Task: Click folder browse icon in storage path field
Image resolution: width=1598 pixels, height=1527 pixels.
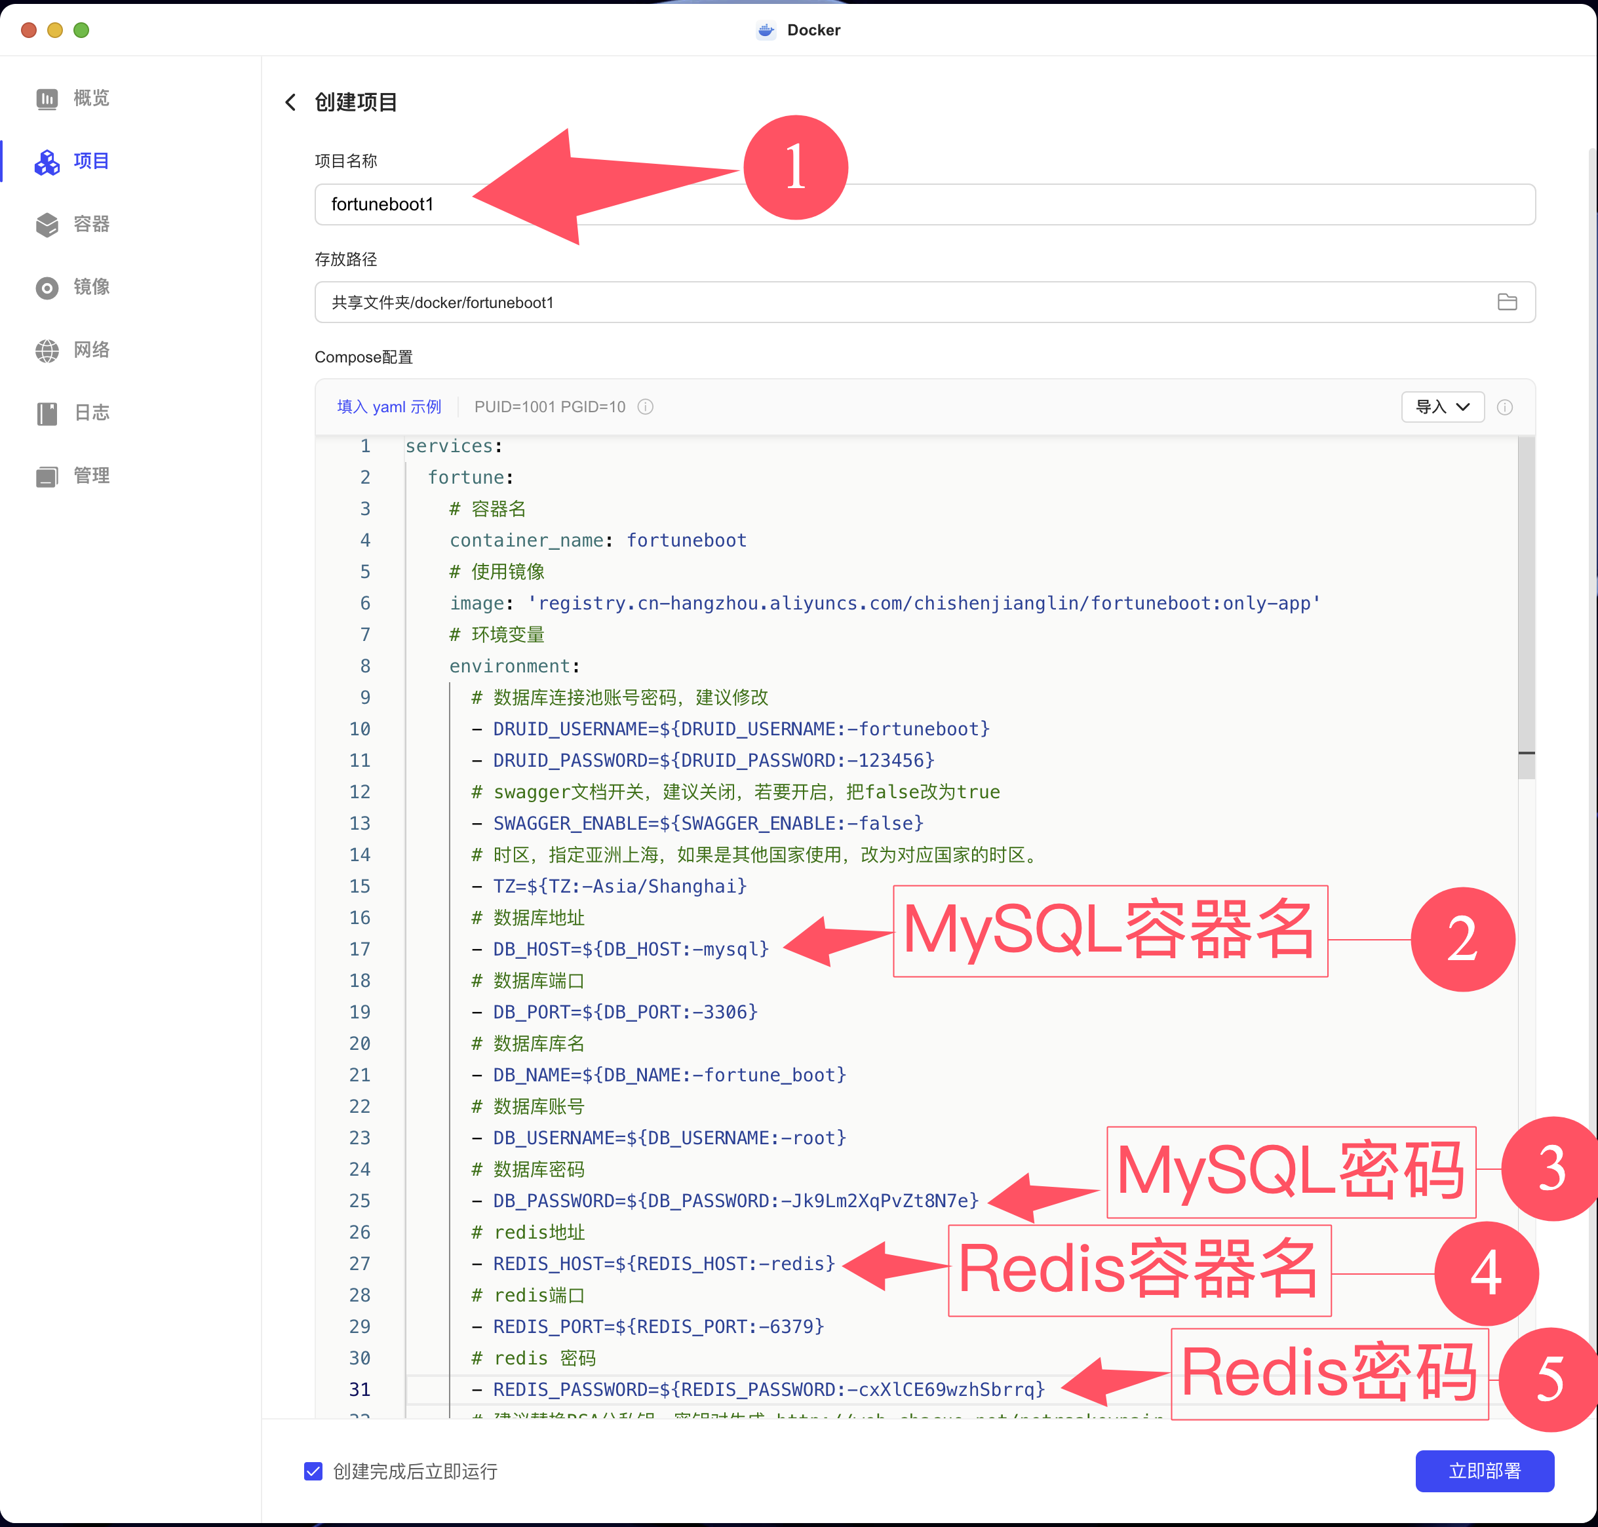Action: click(1506, 302)
